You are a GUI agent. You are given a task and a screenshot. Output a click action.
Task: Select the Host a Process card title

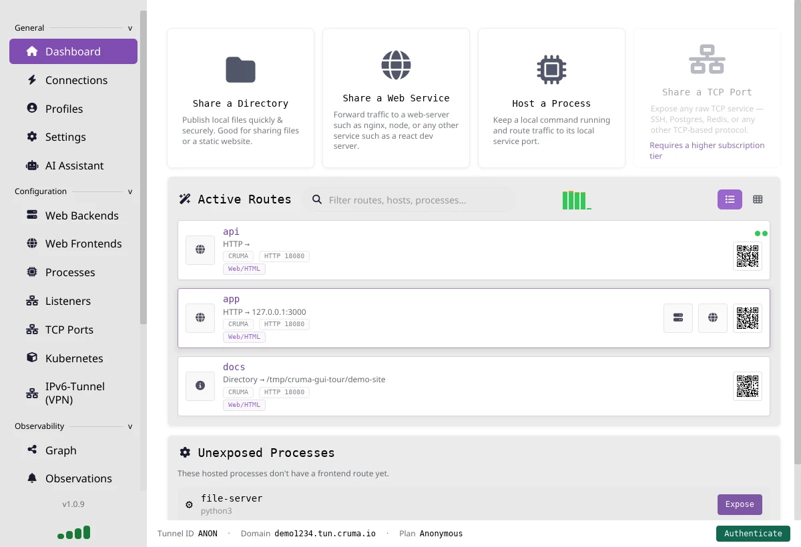551,103
